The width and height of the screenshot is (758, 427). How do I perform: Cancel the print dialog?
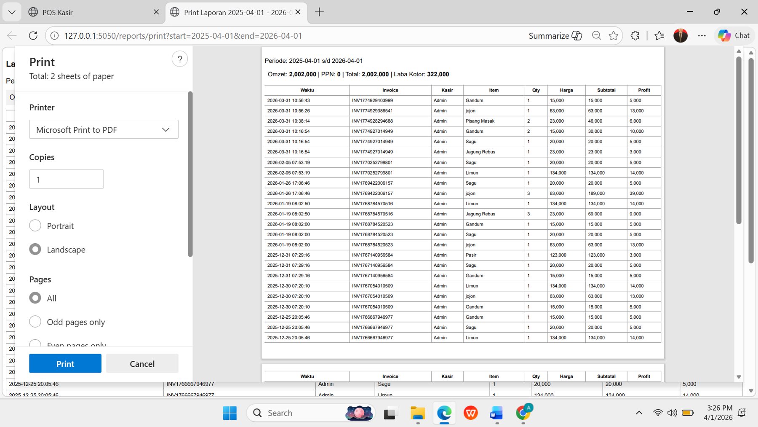[142, 363]
